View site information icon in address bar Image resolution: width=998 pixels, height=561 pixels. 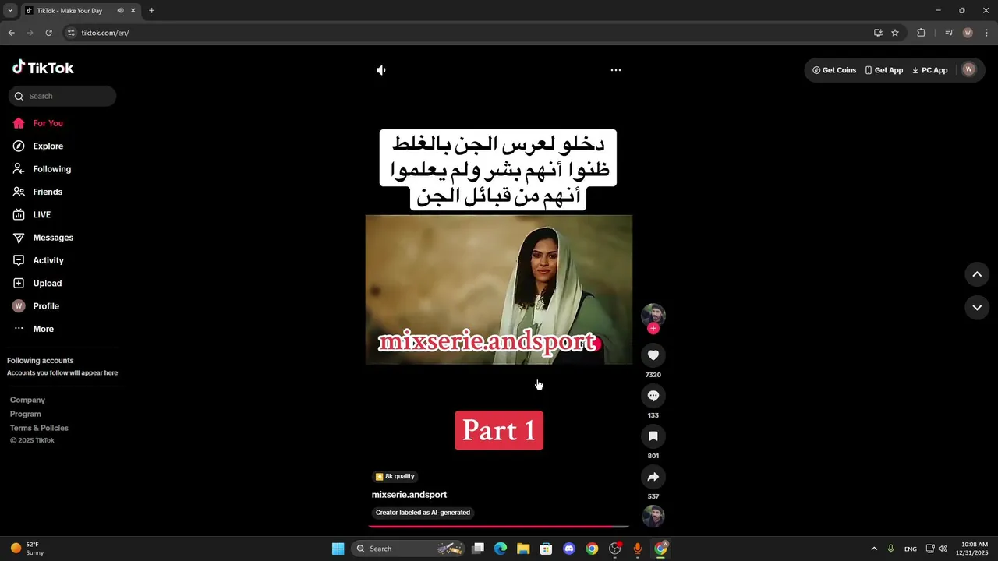point(71,33)
